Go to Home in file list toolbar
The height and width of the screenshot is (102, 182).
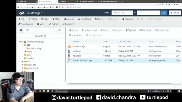(73, 30)
